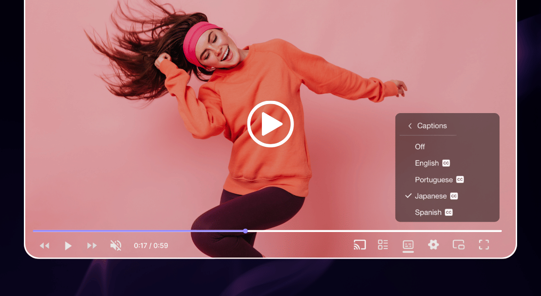This screenshot has width=541, height=296.
Task: Enter fullscreen mode
Action: [484, 245]
